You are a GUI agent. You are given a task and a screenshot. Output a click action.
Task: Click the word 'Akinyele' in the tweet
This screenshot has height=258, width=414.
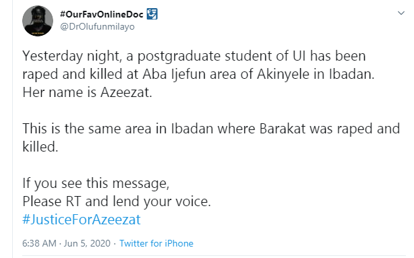click(x=283, y=75)
